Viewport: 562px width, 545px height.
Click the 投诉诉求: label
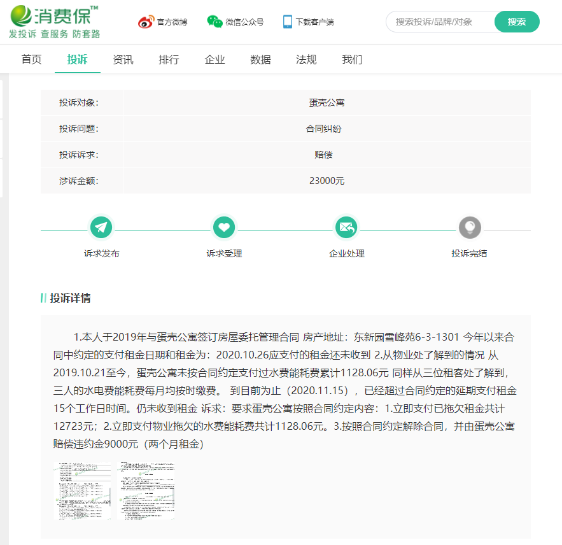pos(79,155)
